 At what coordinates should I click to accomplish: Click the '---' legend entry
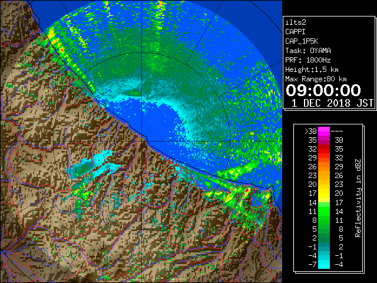(x=337, y=131)
